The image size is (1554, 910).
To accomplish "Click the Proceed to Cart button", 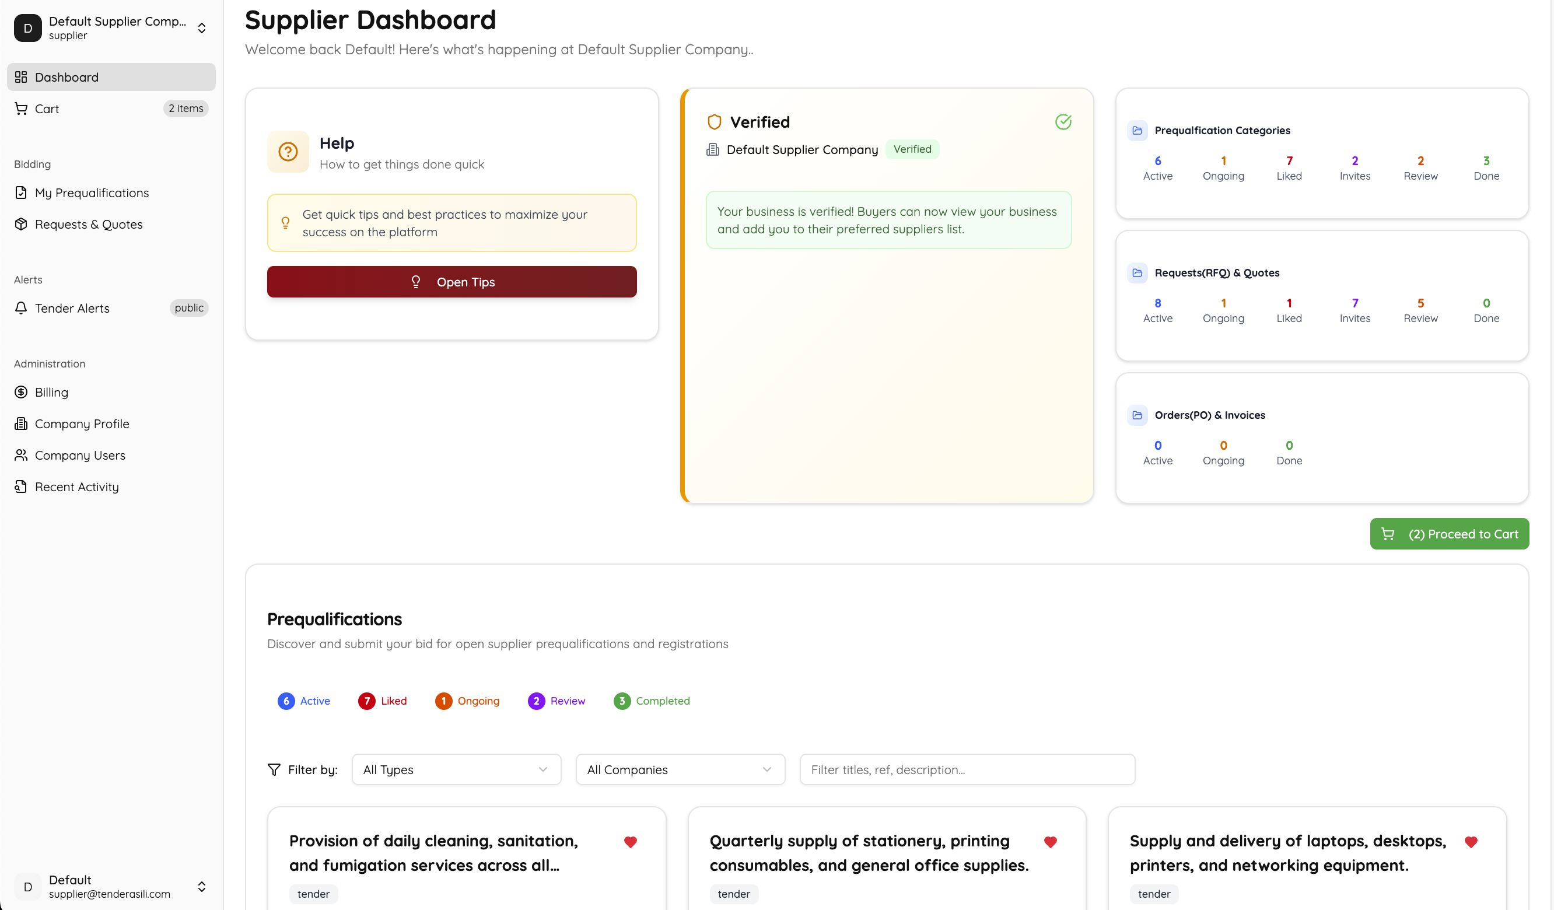I will (1450, 534).
